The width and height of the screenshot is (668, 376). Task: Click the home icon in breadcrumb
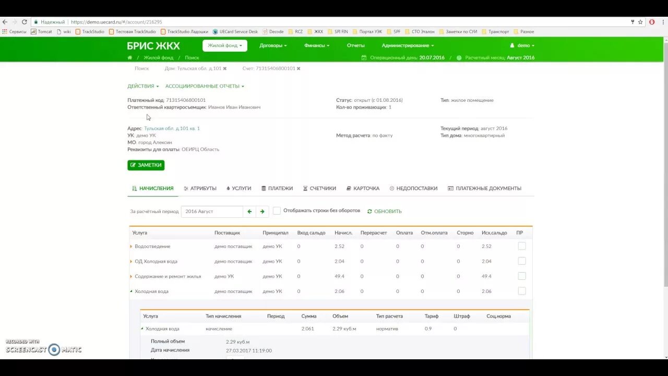pyautogui.click(x=130, y=57)
